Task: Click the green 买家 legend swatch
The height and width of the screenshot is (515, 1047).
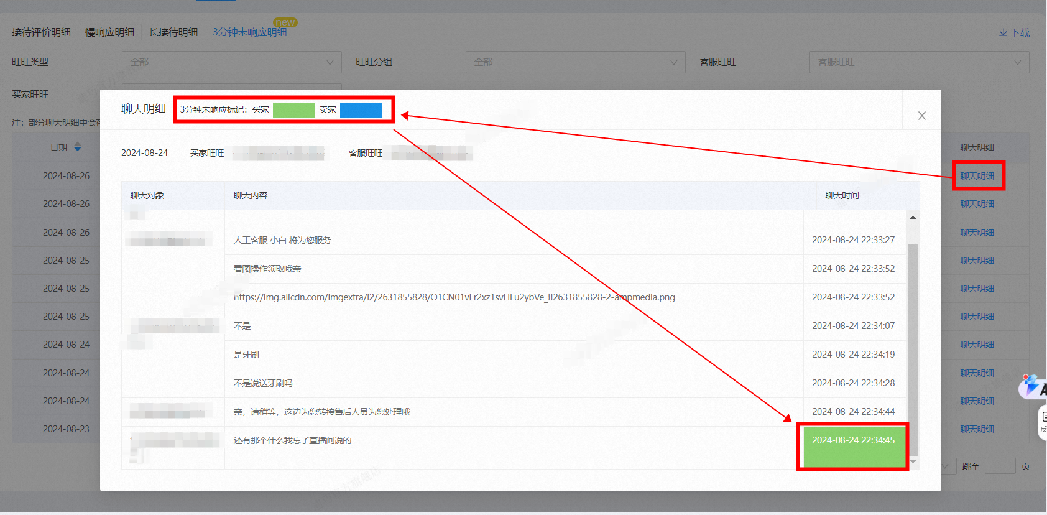Action: [x=294, y=110]
